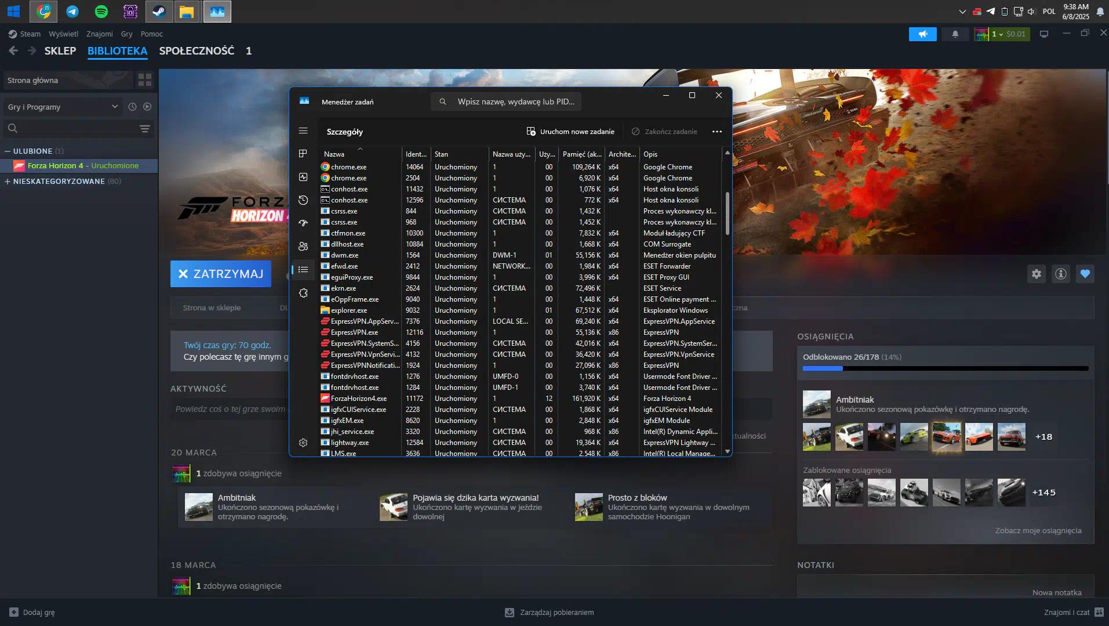Open the Gry i Programy dropdown
The image size is (1109, 626).
point(63,107)
